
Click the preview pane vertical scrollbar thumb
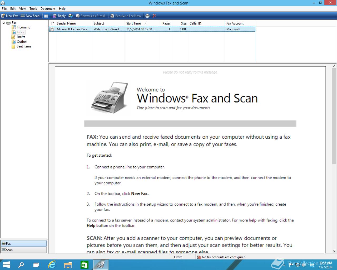coord(334,116)
